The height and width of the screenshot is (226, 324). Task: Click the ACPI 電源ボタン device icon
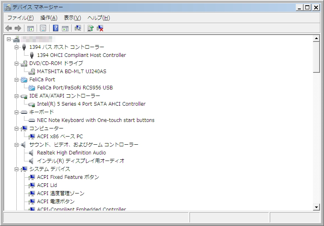[x=32, y=202]
